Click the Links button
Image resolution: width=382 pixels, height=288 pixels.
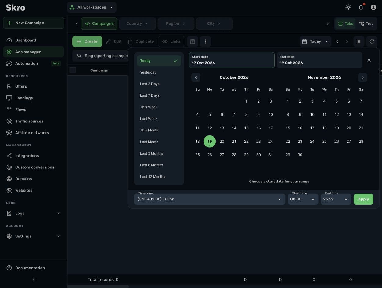171,41
